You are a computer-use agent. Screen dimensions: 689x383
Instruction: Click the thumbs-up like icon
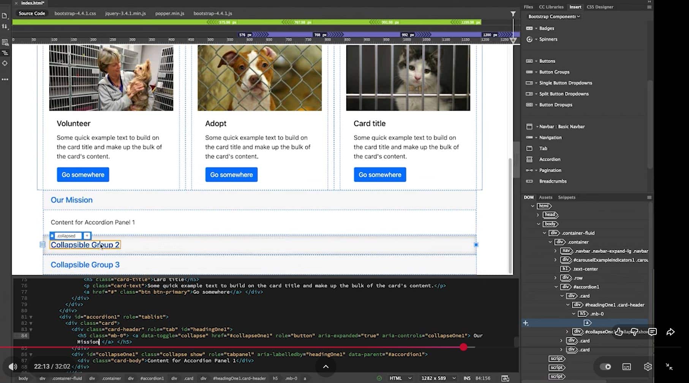(x=619, y=332)
